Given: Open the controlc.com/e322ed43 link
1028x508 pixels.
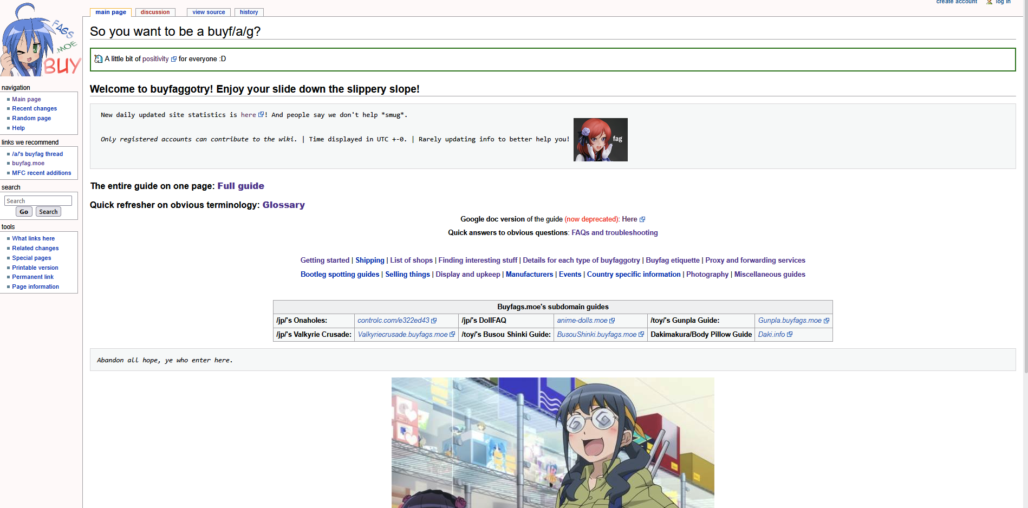Looking at the screenshot, I should pyautogui.click(x=393, y=321).
